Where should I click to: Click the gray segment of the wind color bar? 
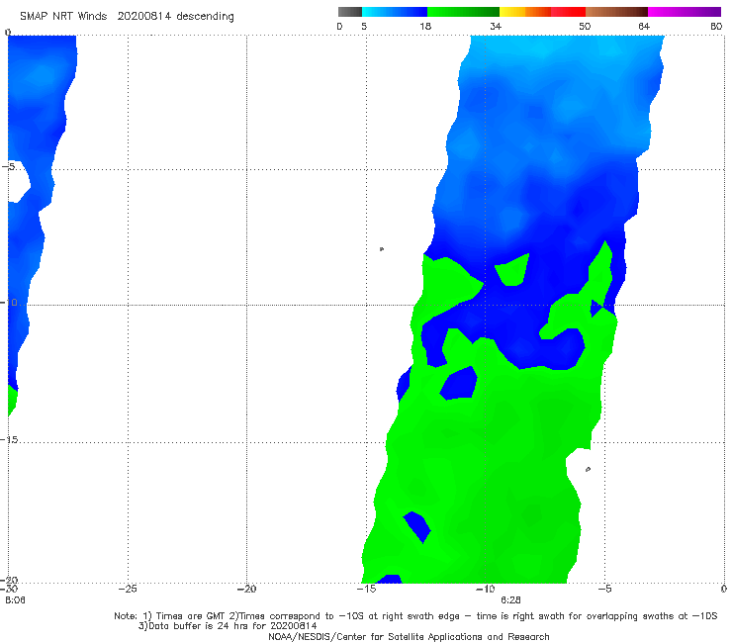(349, 12)
